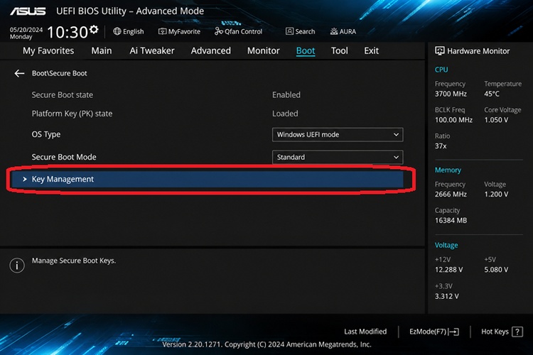Viewport: 533px width, 355px height.
Task: Click the Boot\Secure Boot breadcrumb text
Action: (60, 73)
